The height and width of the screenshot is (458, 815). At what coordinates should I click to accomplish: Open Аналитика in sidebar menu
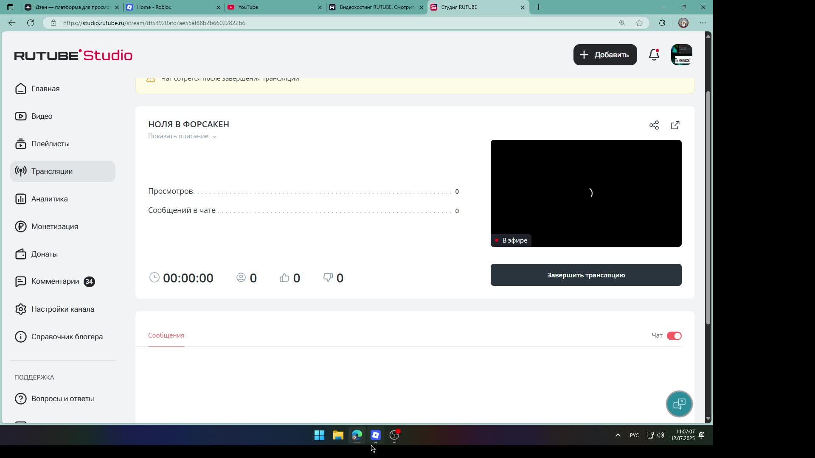tap(49, 199)
